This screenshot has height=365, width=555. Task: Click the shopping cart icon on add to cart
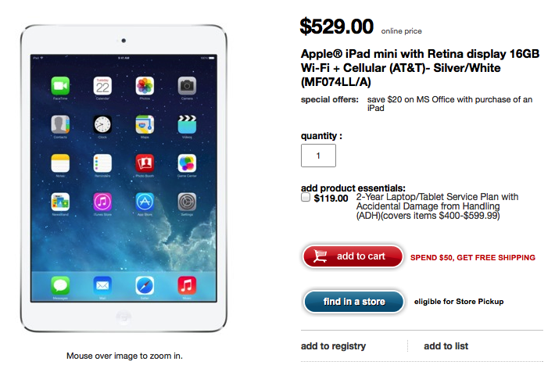click(320, 256)
